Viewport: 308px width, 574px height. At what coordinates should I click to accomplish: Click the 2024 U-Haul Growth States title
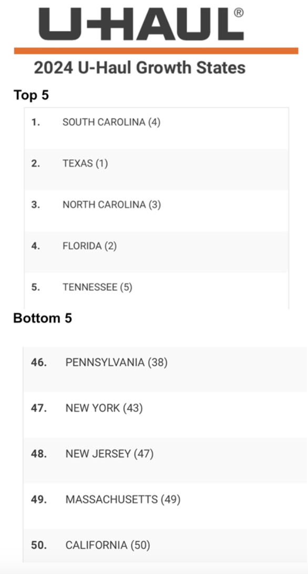139,68
